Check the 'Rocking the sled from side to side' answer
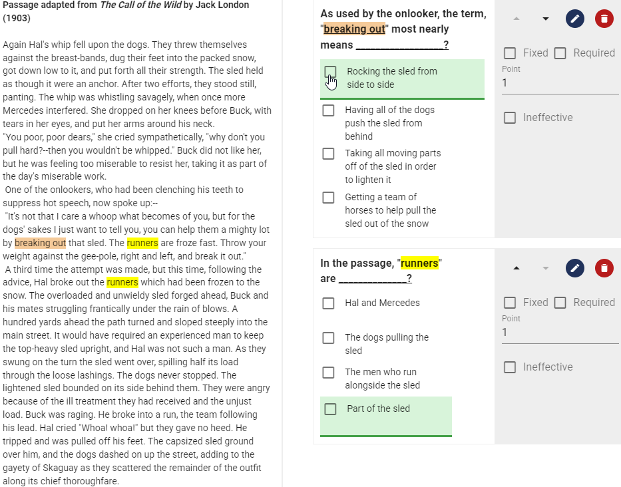 tap(330, 72)
